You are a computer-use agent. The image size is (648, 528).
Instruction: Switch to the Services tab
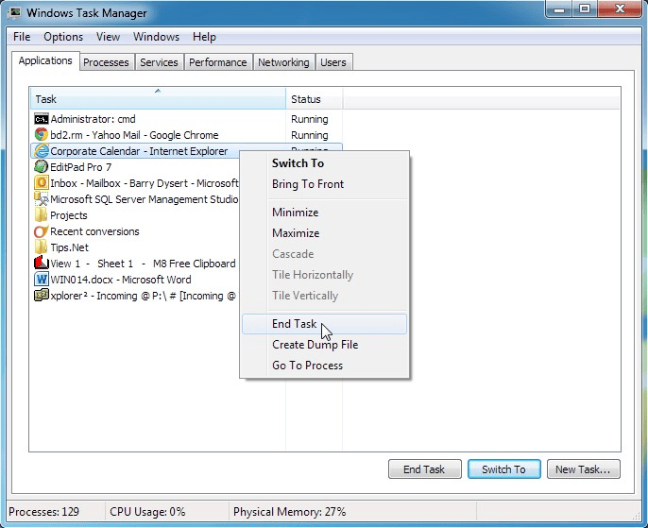click(x=159, y=62)
